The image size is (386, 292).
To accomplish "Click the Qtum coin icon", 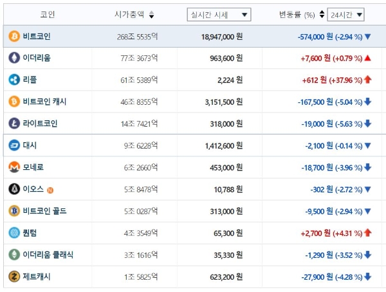I will pyautogui.click(x=14, y=233).
